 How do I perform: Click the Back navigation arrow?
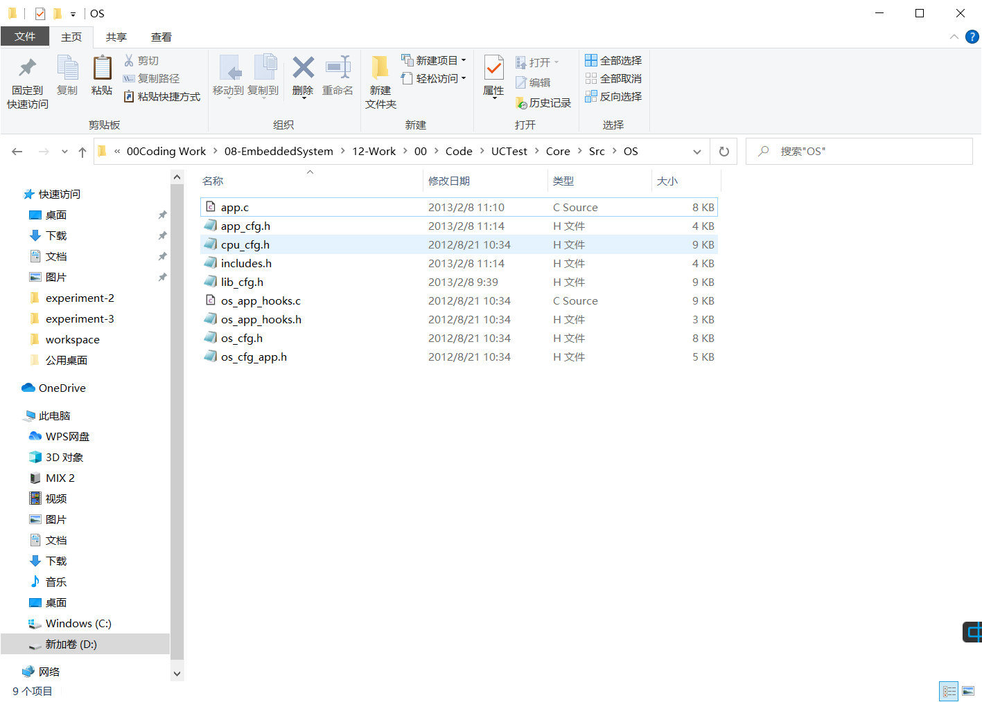pos(17,152)
